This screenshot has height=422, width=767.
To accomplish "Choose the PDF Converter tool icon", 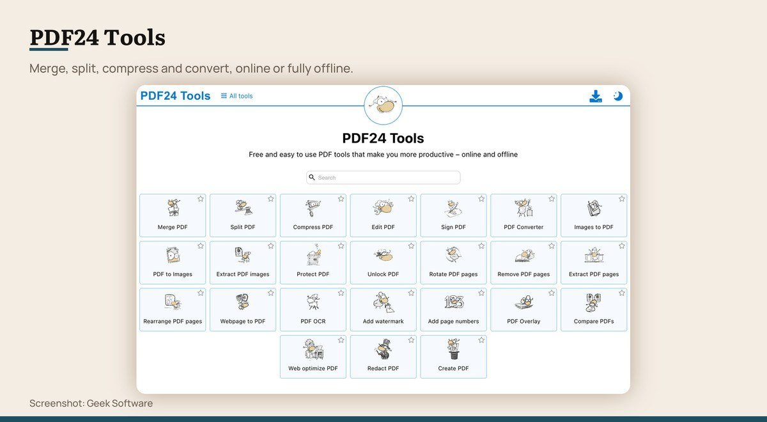I will (x=523, y=208).
